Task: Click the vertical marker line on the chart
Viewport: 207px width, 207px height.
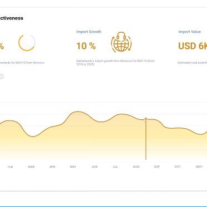Action: click(x=146, y=140)
